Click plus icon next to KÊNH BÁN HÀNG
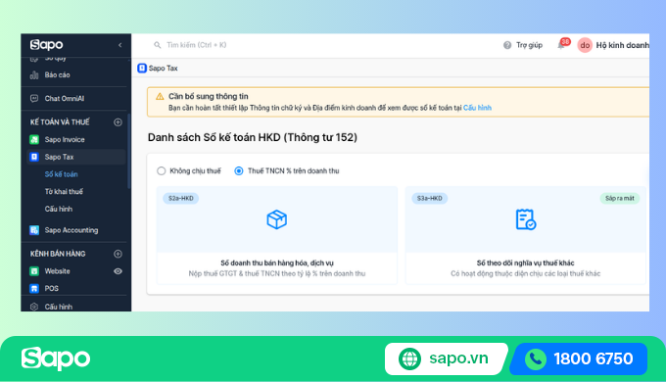666x382 pixels. click(119, 254)
